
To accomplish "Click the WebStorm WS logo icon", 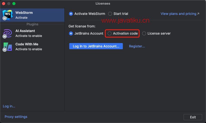I will pos(8,15).
